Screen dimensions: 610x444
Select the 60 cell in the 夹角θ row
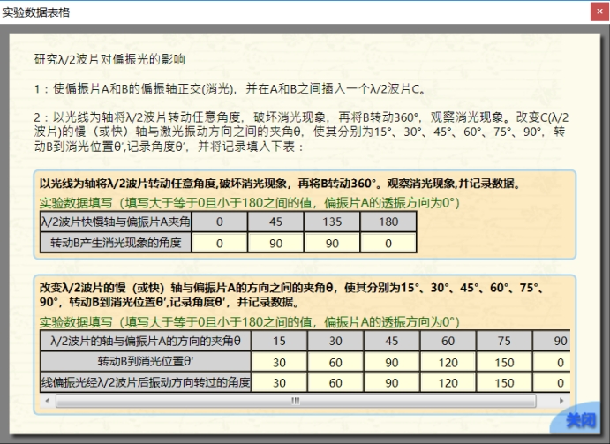click(448, 341)
